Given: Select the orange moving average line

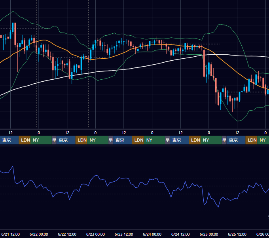Looking at the screenshot, I should pyautogui.click(x=228, y=65).
